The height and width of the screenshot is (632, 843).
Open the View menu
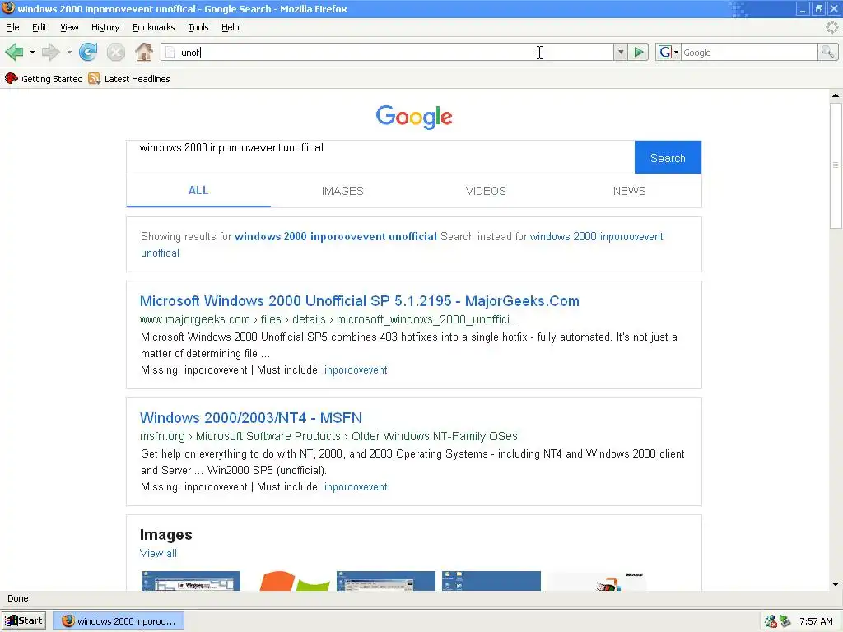pos(69,27)
